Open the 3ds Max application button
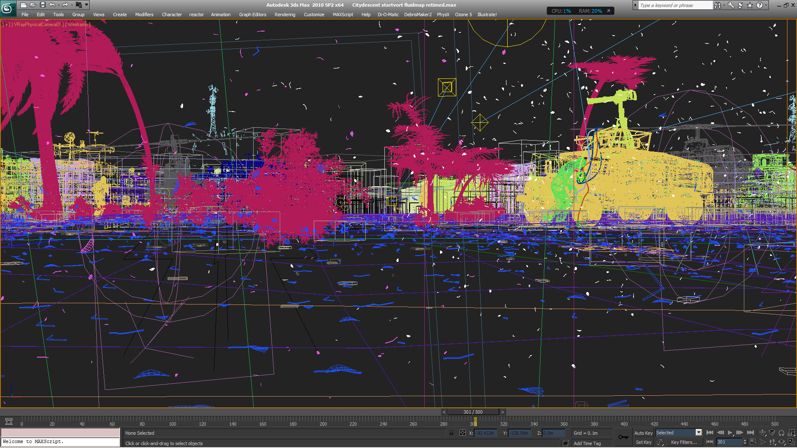This screenshot has height=448, width=797. pyautogui.click(x=7, y=7)
